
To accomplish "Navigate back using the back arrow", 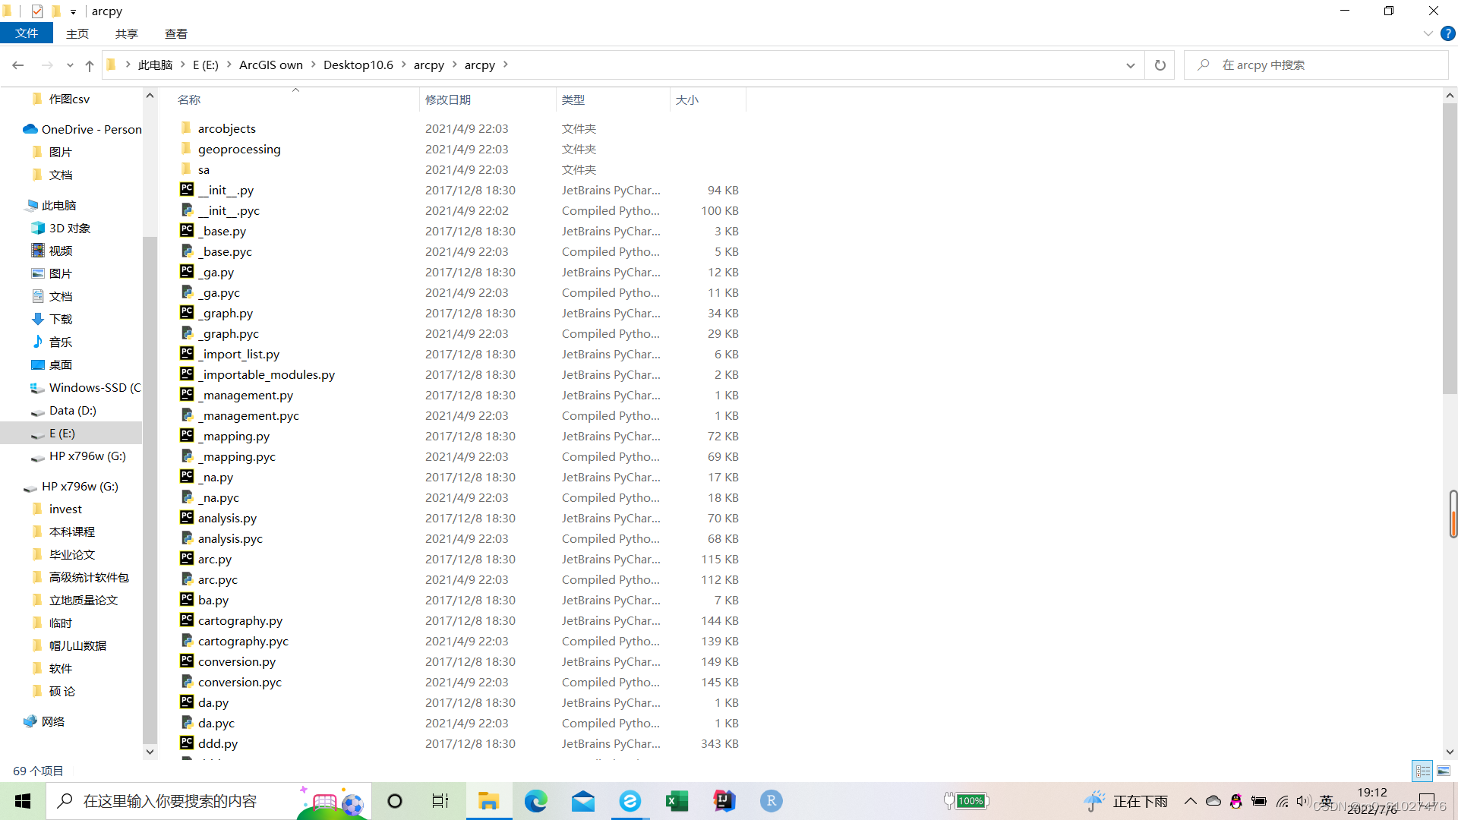I will coord(18,65).
